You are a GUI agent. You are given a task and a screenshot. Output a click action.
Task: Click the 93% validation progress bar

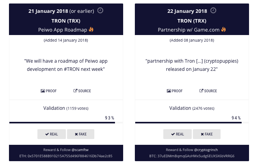point(65,123)
